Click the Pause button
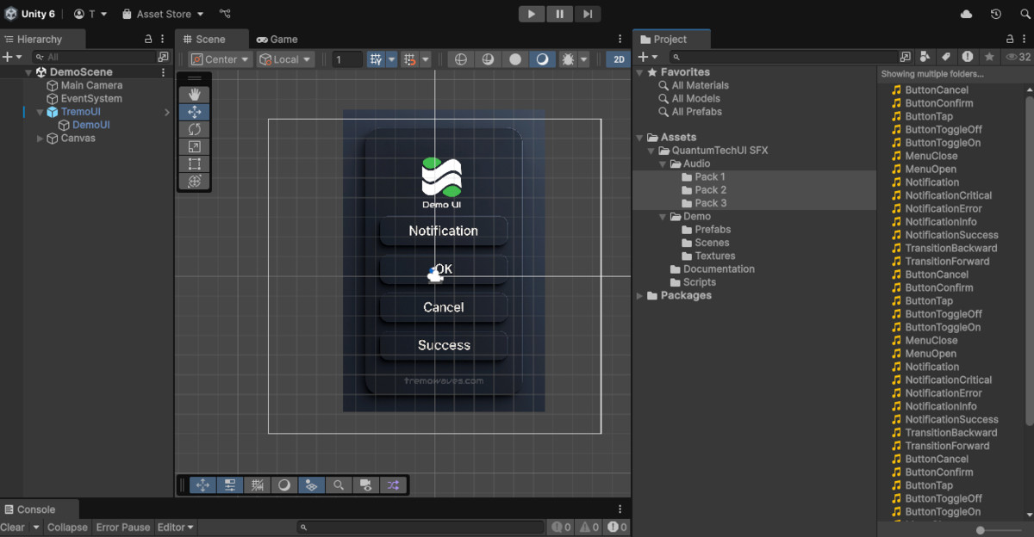 tap(559, 14)
